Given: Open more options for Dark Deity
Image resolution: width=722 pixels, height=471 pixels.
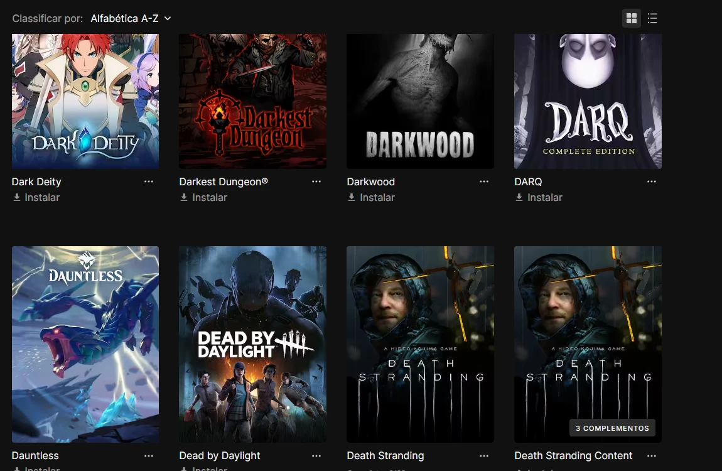Looking at the screenshot, I should (148, 182).
